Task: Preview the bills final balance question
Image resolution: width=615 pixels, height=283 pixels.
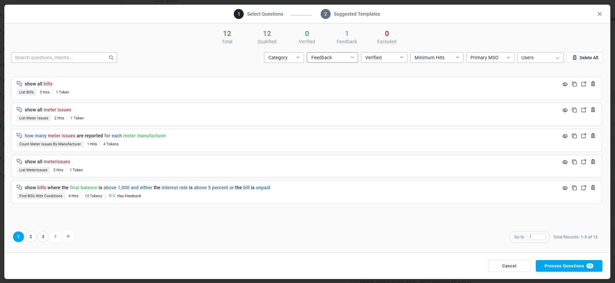Action: (565, 188)
